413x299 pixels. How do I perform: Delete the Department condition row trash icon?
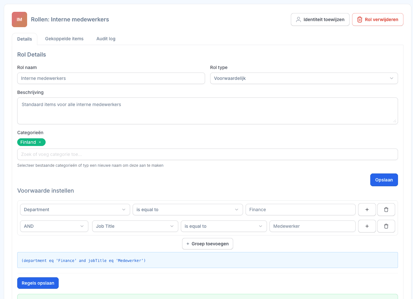tap(386, 210)
